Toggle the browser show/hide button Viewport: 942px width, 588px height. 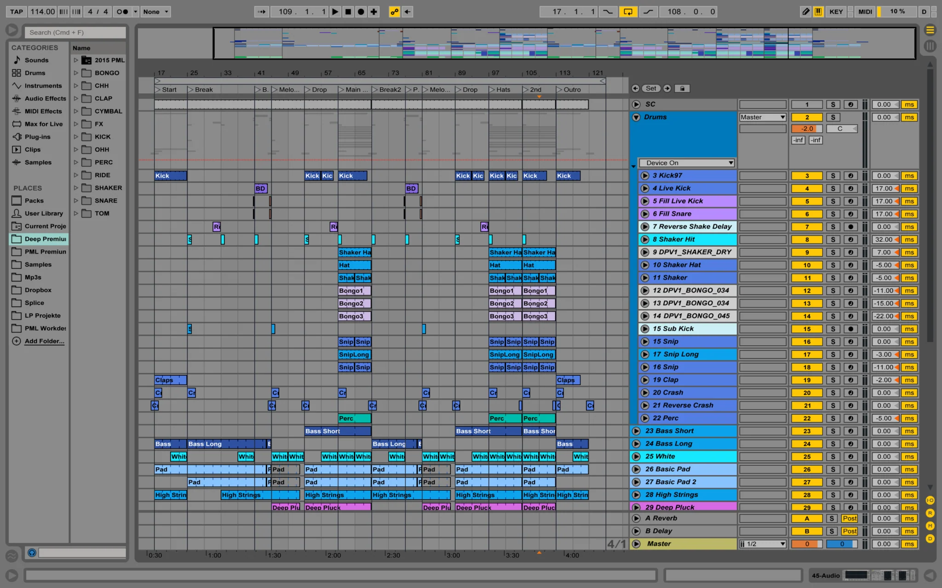(11, 30)
